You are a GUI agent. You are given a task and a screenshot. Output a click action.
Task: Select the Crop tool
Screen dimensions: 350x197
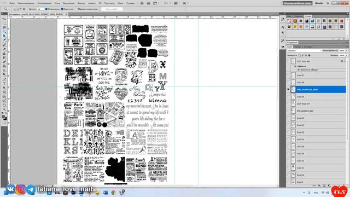coord(4,36)
